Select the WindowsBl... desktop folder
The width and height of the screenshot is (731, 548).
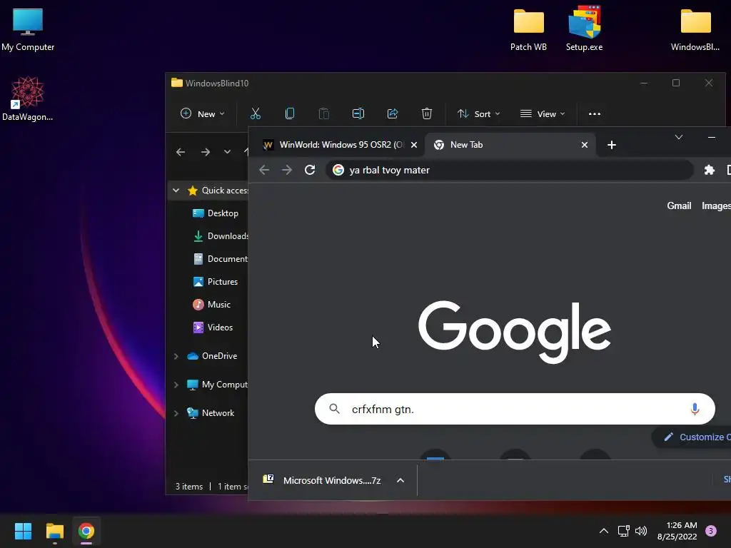(695, 29)
